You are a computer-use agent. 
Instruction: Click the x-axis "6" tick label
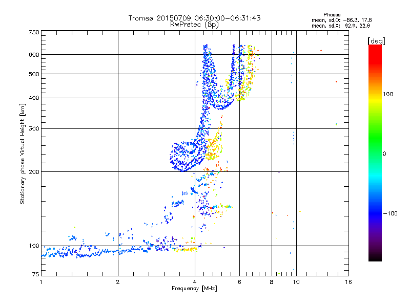pos(239,282)
